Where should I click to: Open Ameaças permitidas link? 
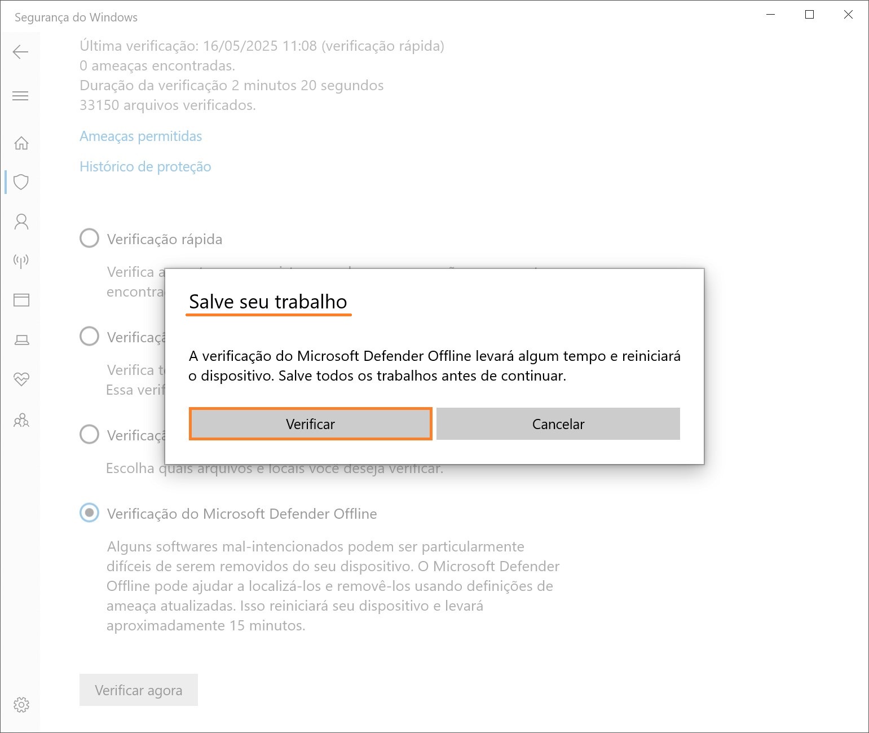[140, 136]
